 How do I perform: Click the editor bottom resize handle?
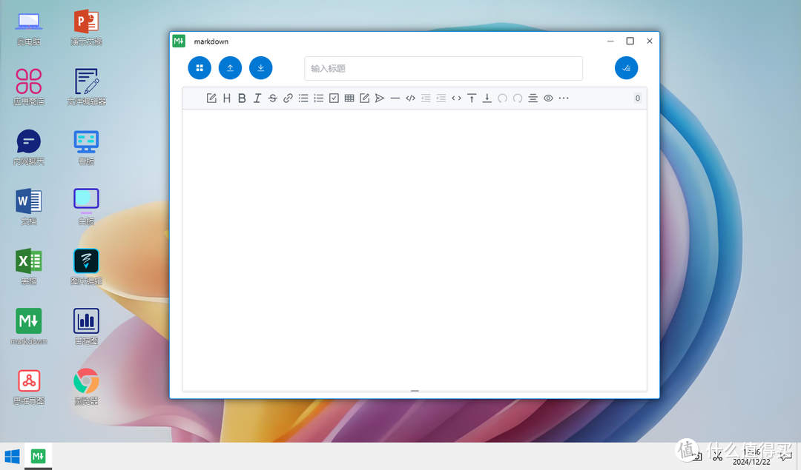(415, 390)
